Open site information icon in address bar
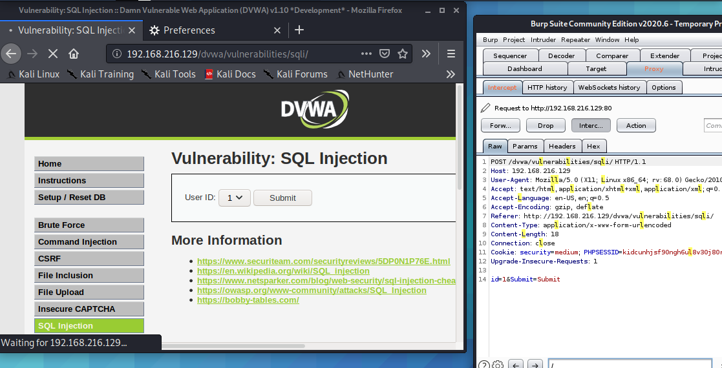This screenshot has width=722, height=368. pos(117,54)
